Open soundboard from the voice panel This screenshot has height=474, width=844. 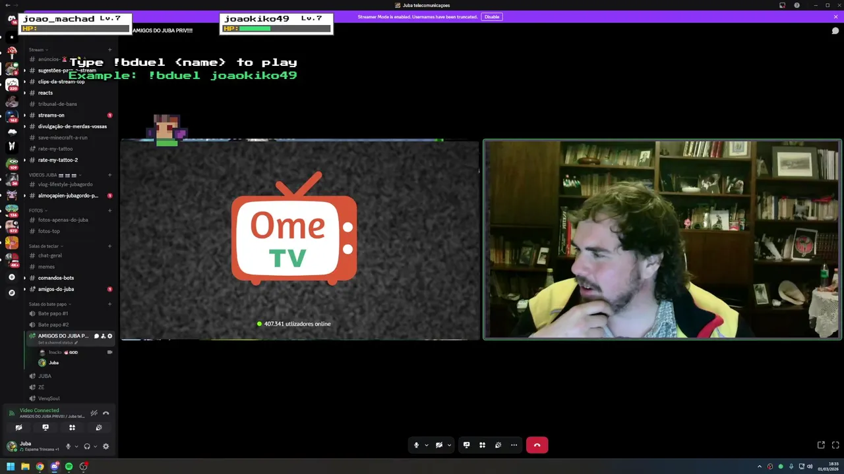point(98,427)
